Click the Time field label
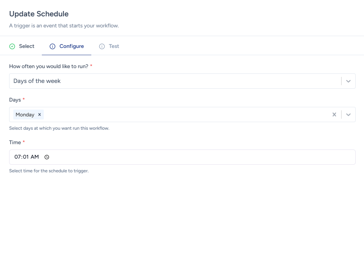The width and height of the screenshot is (364, 256). coord(15,142)
